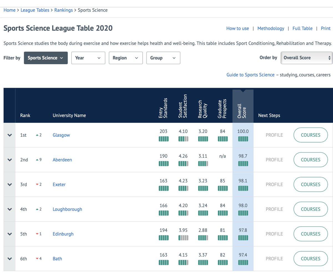View COURSES for Loughborough
333x274 pixels.
tap(311, 209)
